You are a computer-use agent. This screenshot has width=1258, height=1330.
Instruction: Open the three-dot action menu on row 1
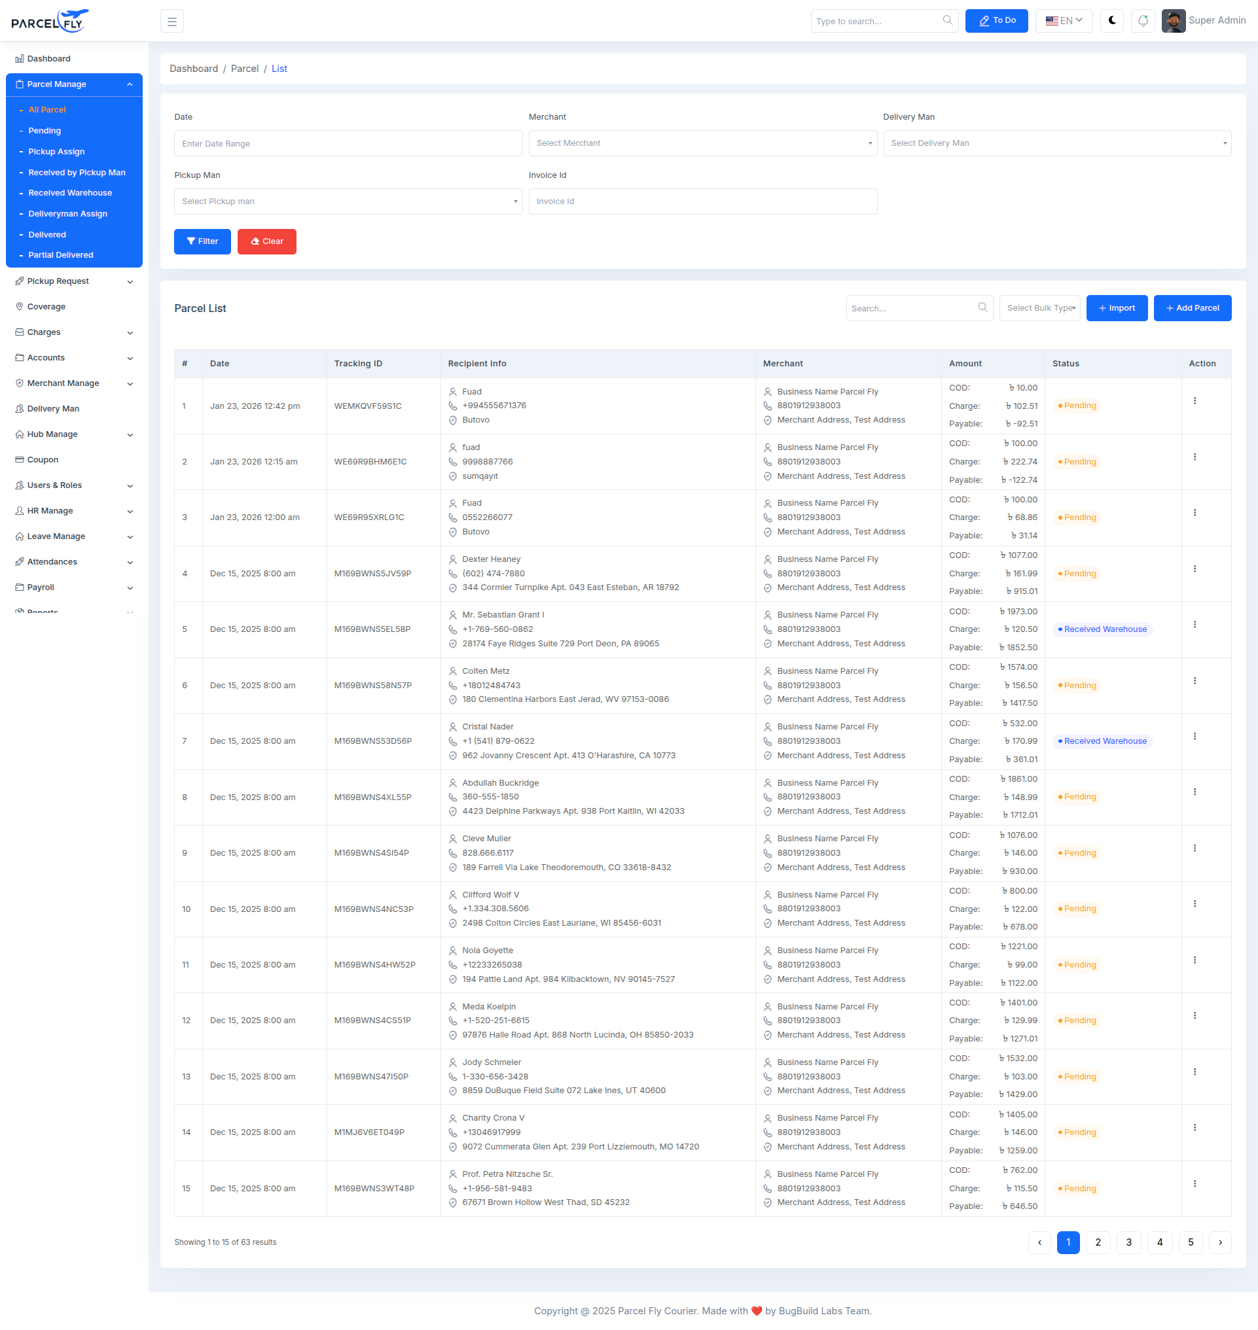point(1195,400)
